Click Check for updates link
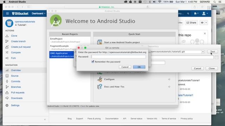Screen dimensions: 225x126 90,106
